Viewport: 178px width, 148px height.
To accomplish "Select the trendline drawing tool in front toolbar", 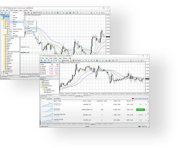I will (x=128, y=61).
